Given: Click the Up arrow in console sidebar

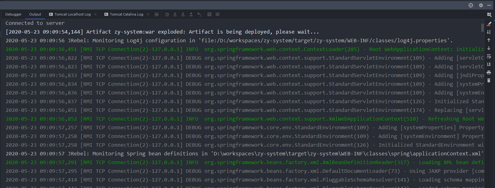Looking at the screenshot, I should pos(489,40).
